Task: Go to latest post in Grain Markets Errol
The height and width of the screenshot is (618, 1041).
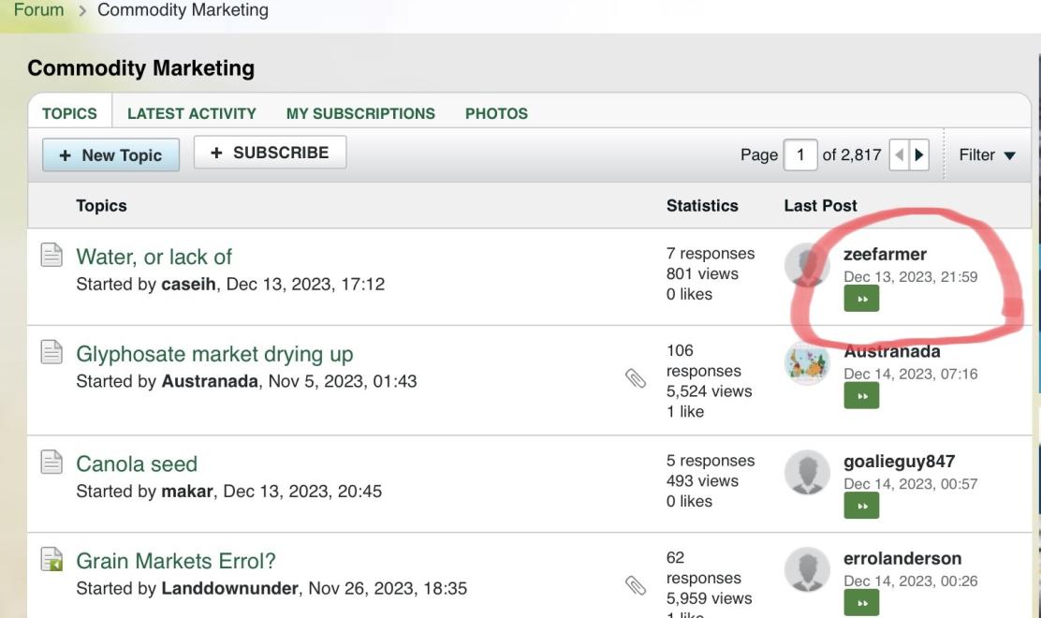Action: point(861,603)
